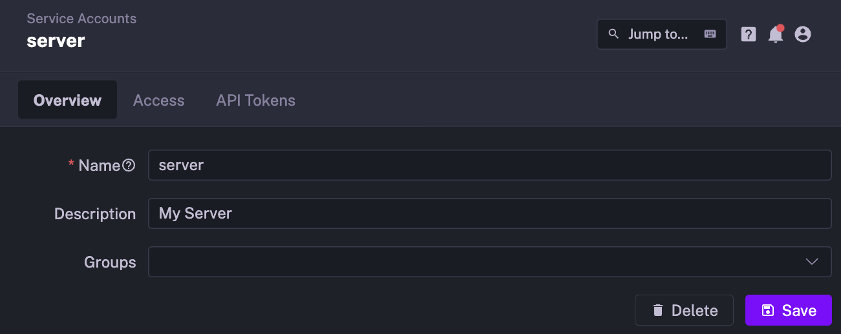
Task: Open the notifications bell
Action: 775,35
